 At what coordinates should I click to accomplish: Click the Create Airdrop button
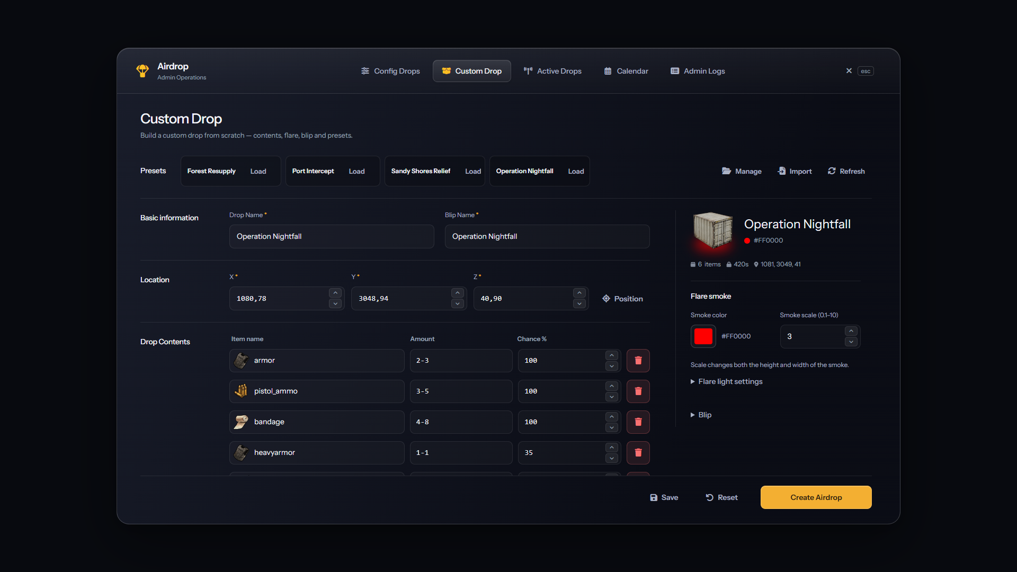(816, 497)
